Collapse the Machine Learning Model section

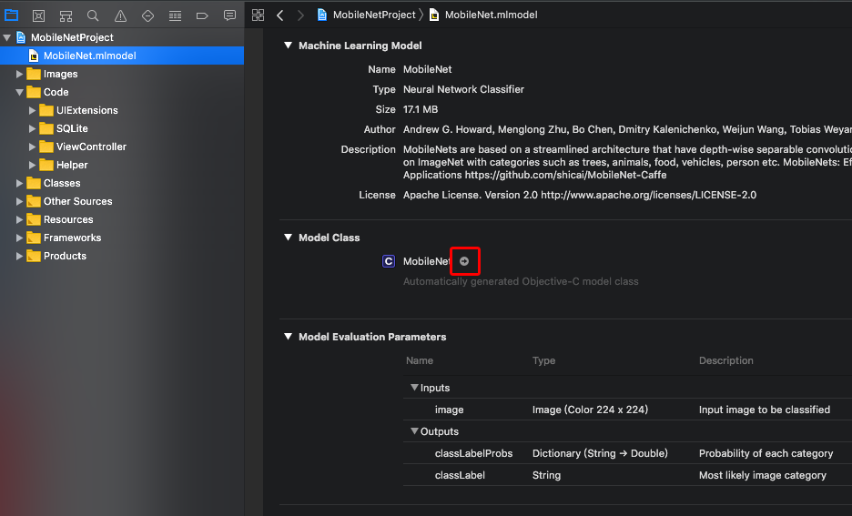coord(288,46)
